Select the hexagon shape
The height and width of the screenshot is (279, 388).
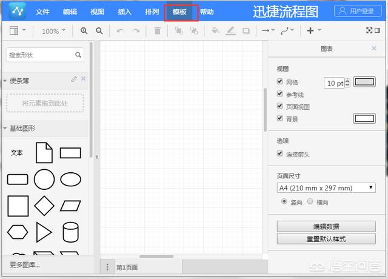[x=18, y=232]
